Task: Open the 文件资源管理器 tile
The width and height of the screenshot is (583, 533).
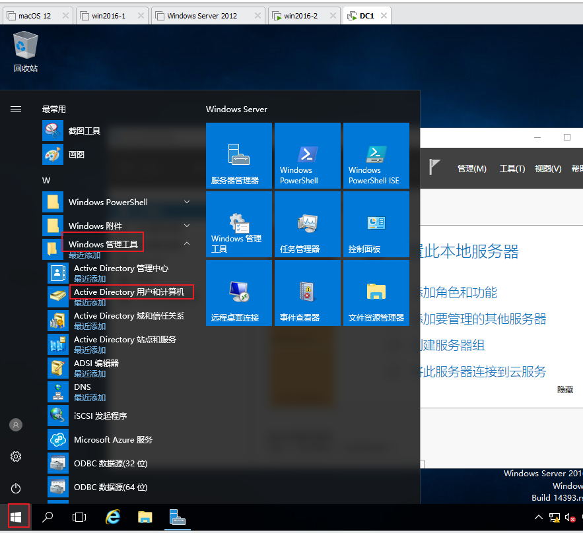Action: (376, 293)
